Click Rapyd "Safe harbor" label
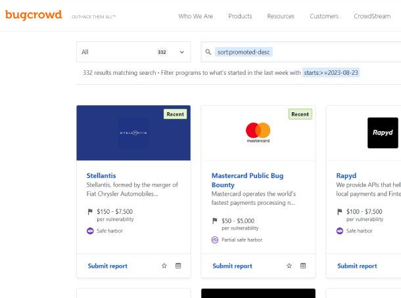This screenshot has width=401, height=298. 360,231
